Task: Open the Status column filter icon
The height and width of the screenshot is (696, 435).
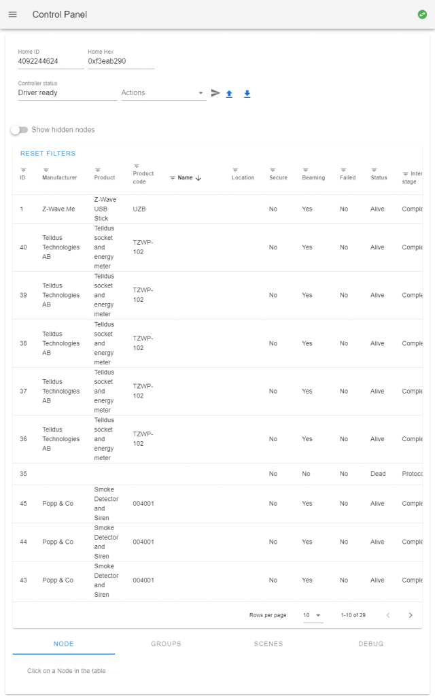Action: click(374, 170)
